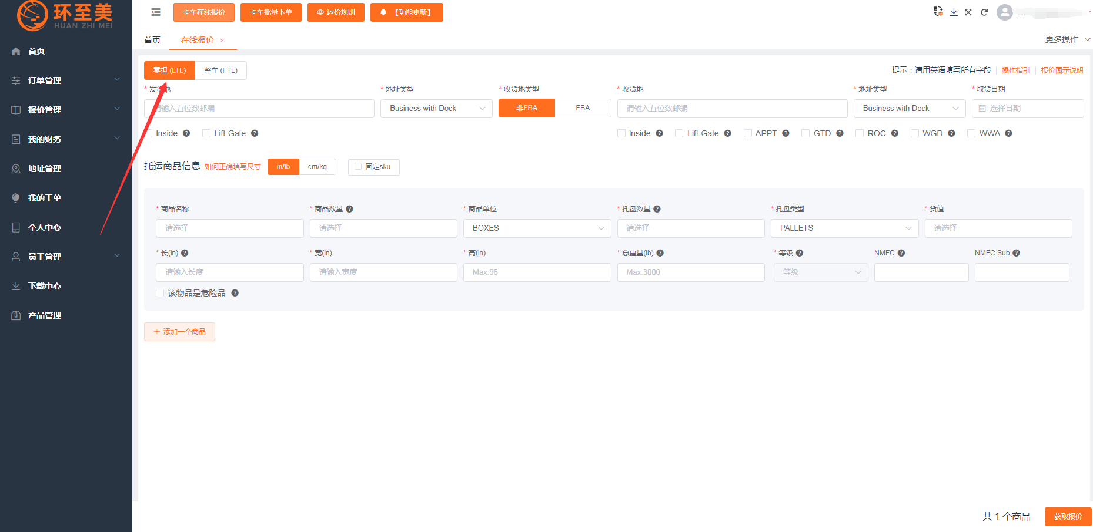Toggle fullscreen with the expand arrows icon
1093x532 pixels.
click(x=968, y=12)
